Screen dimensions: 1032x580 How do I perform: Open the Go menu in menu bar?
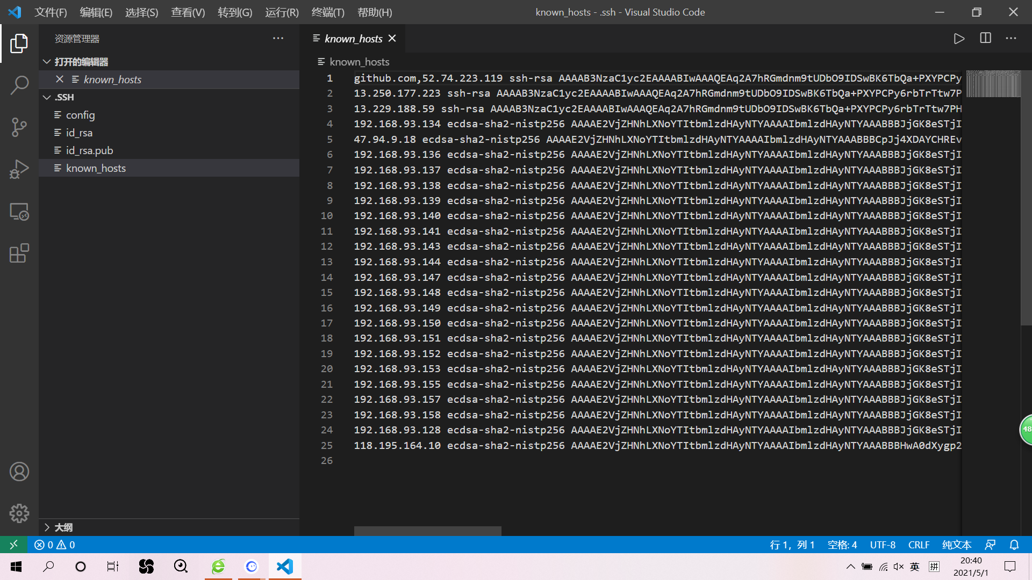[x=235, y=12]
